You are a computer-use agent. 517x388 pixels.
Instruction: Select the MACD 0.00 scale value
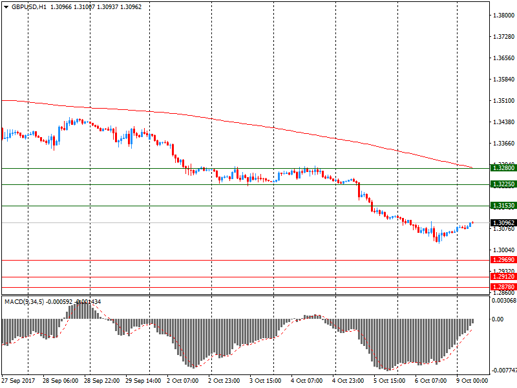[x=497, y=319]
